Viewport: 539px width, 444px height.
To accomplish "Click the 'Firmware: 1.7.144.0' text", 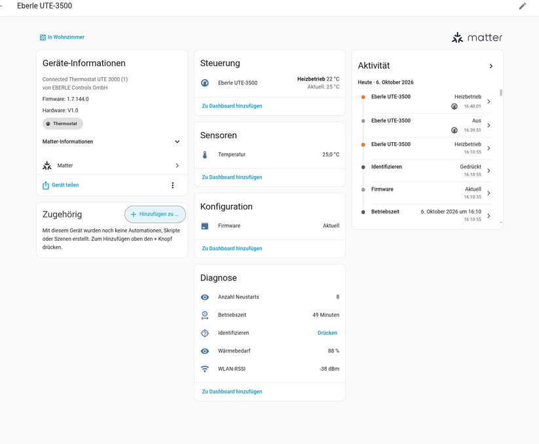I will coord(65,99).
